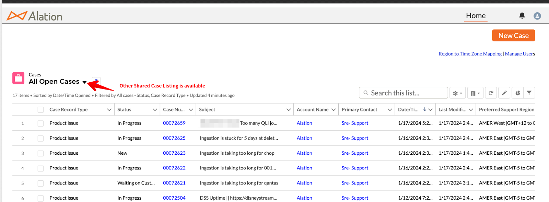Select checkbox for case 00072504 row
The width and height of the screenshot is (549, 202).
40,198
